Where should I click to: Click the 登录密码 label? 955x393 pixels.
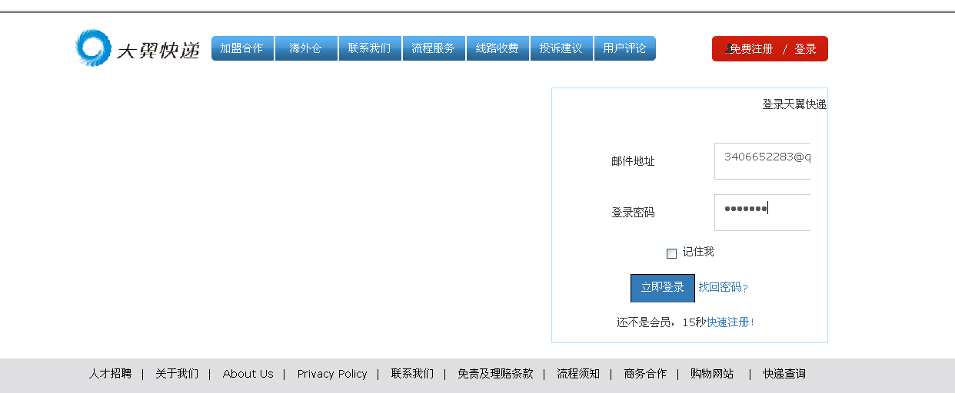click(x=633, y=213)
